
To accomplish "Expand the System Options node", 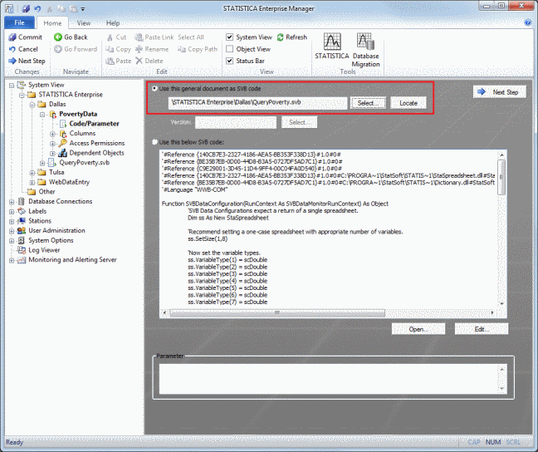I will click(12, 241).
